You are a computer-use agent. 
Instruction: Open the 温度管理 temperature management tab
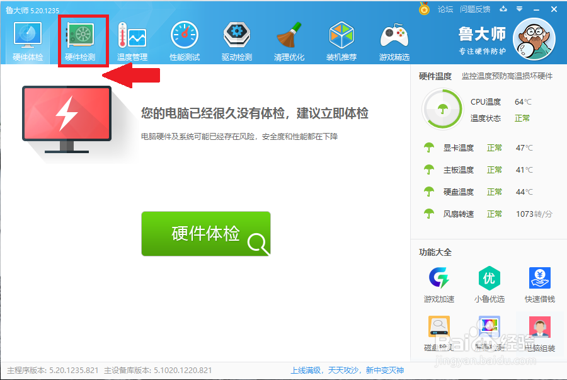[132, 40]
